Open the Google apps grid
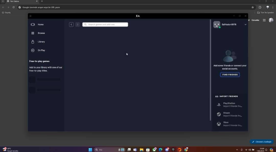The height and width of the screenshot is (152, 276). (264, 20)
